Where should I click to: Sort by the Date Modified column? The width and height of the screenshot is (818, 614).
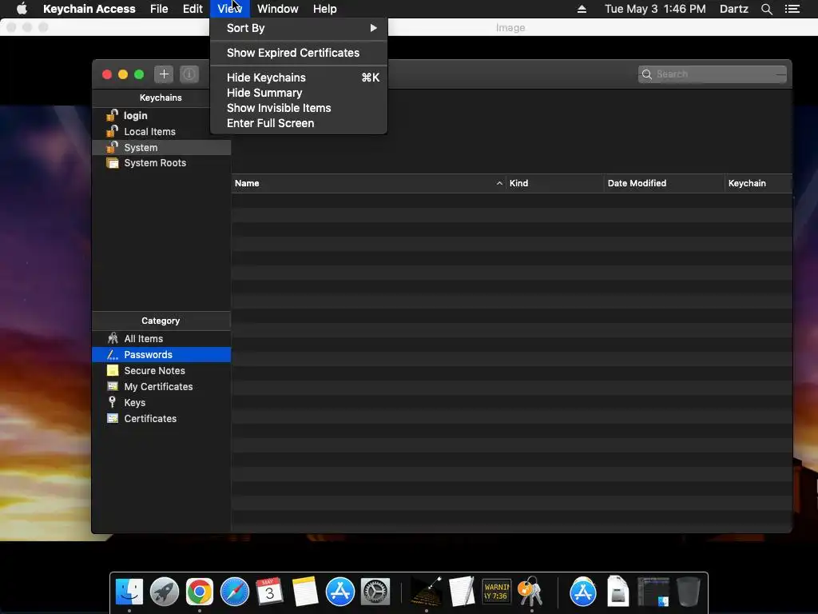point(664,183)
